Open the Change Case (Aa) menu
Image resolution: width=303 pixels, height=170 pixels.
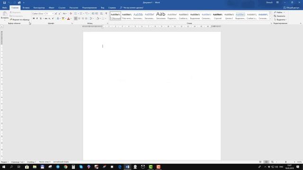point(65,14)
